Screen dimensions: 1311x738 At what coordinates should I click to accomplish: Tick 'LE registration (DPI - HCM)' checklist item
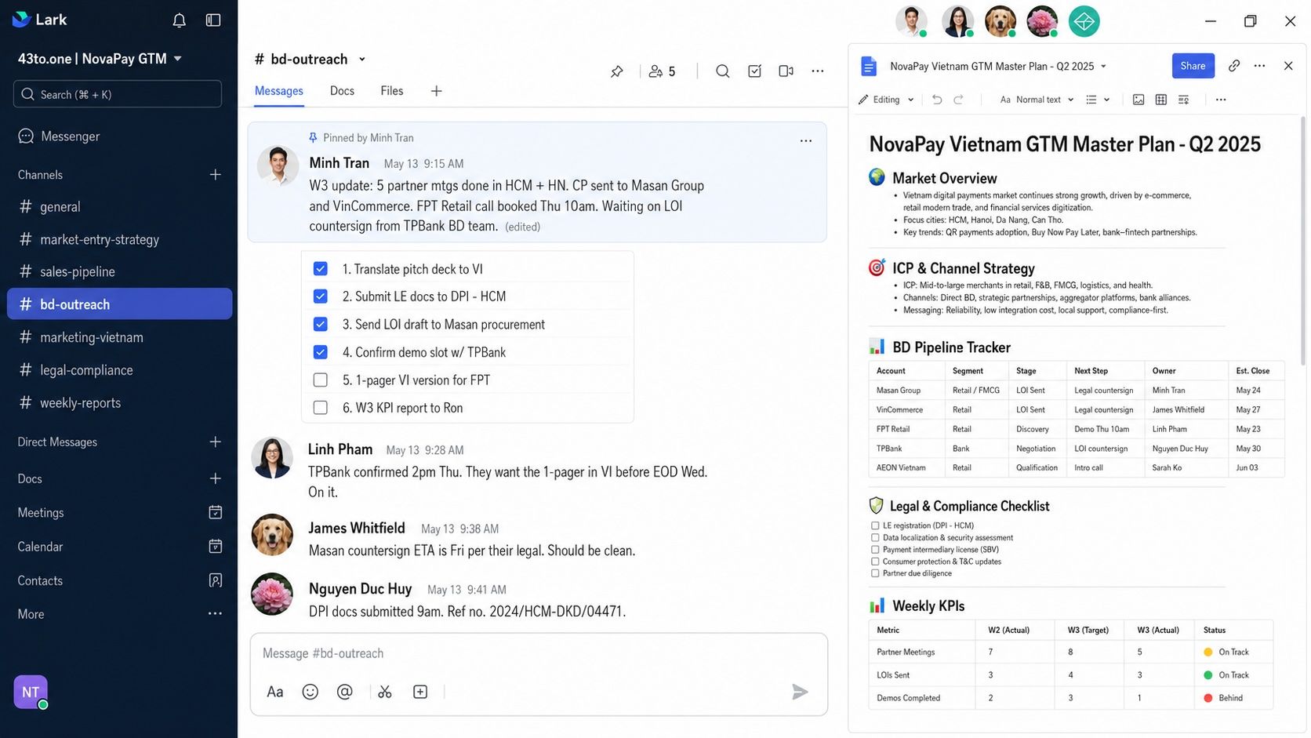875,525
